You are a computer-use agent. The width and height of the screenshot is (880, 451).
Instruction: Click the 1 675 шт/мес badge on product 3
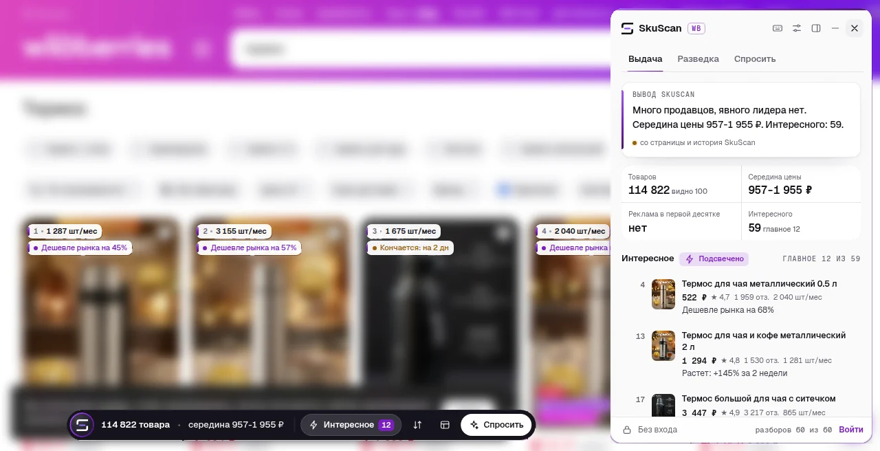tap(404, 231)
